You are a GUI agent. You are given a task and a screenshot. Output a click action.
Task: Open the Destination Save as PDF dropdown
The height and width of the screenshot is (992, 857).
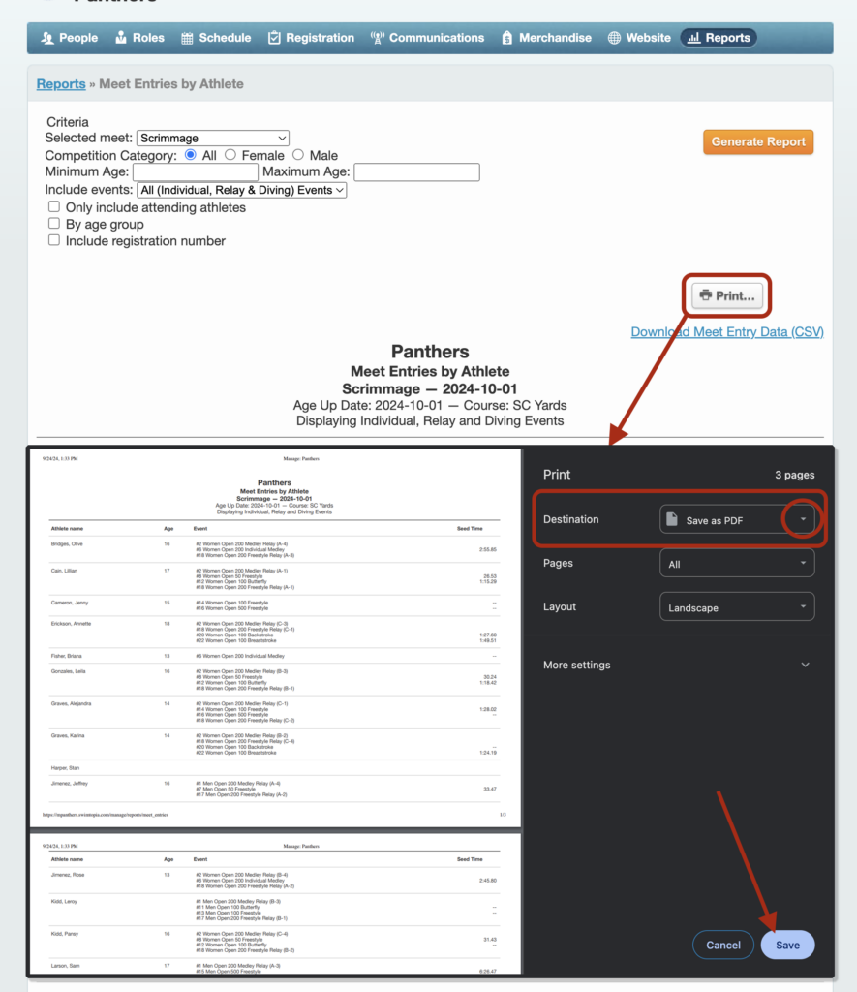point(737,519)
